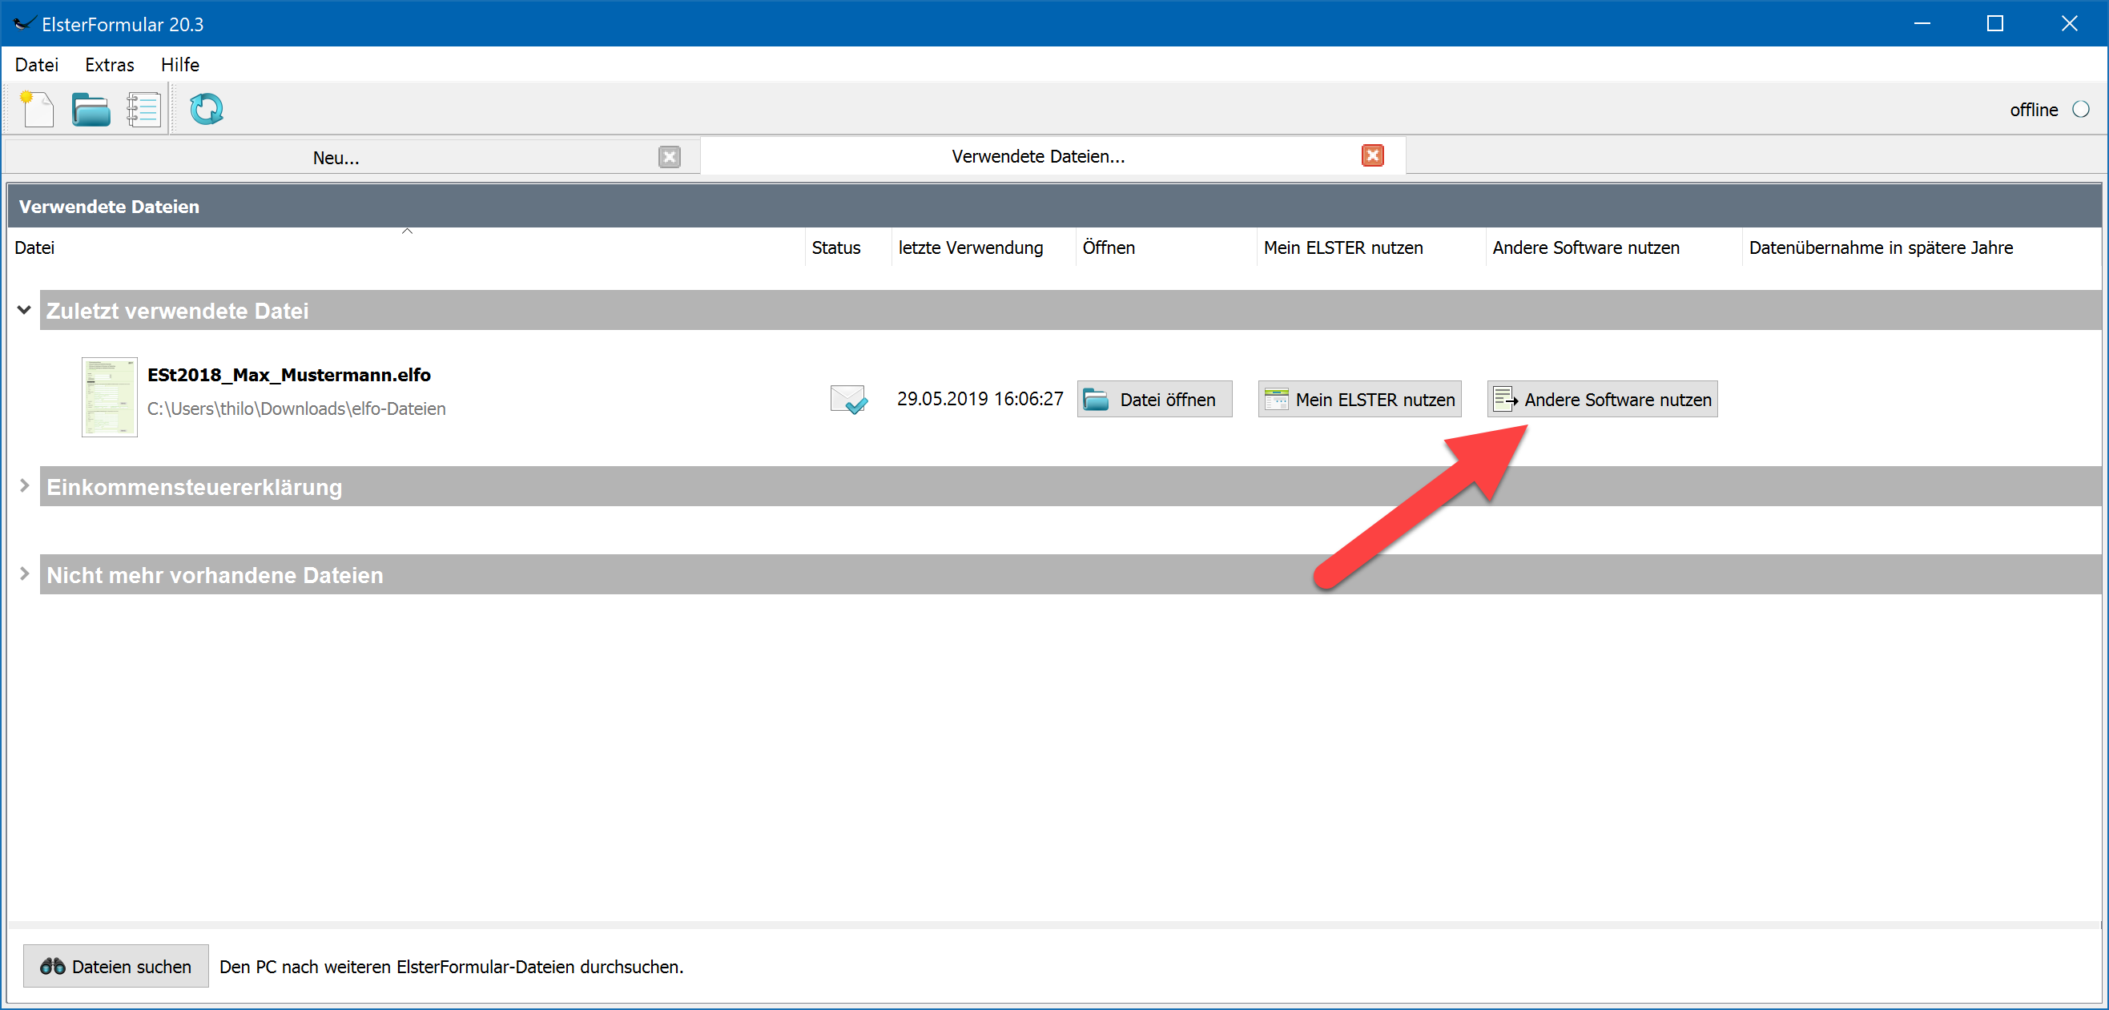The width and height of the screenshot is (2109, 1010).
Task: Collapse the Zuletzt verwendete Datei section
Action: point(25,310)
